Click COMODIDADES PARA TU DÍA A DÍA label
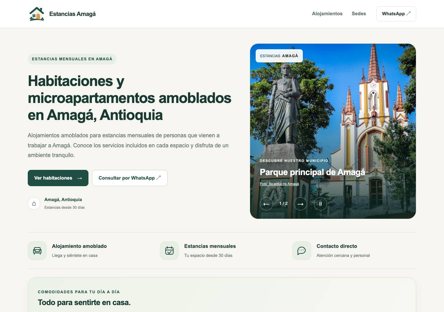The image size is (444, 312). [x=79, y=292]
